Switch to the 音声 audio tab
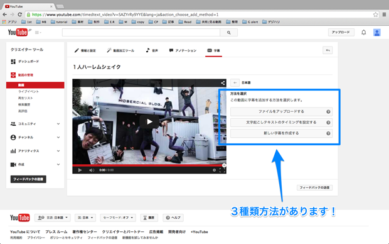 click(152, 50)
